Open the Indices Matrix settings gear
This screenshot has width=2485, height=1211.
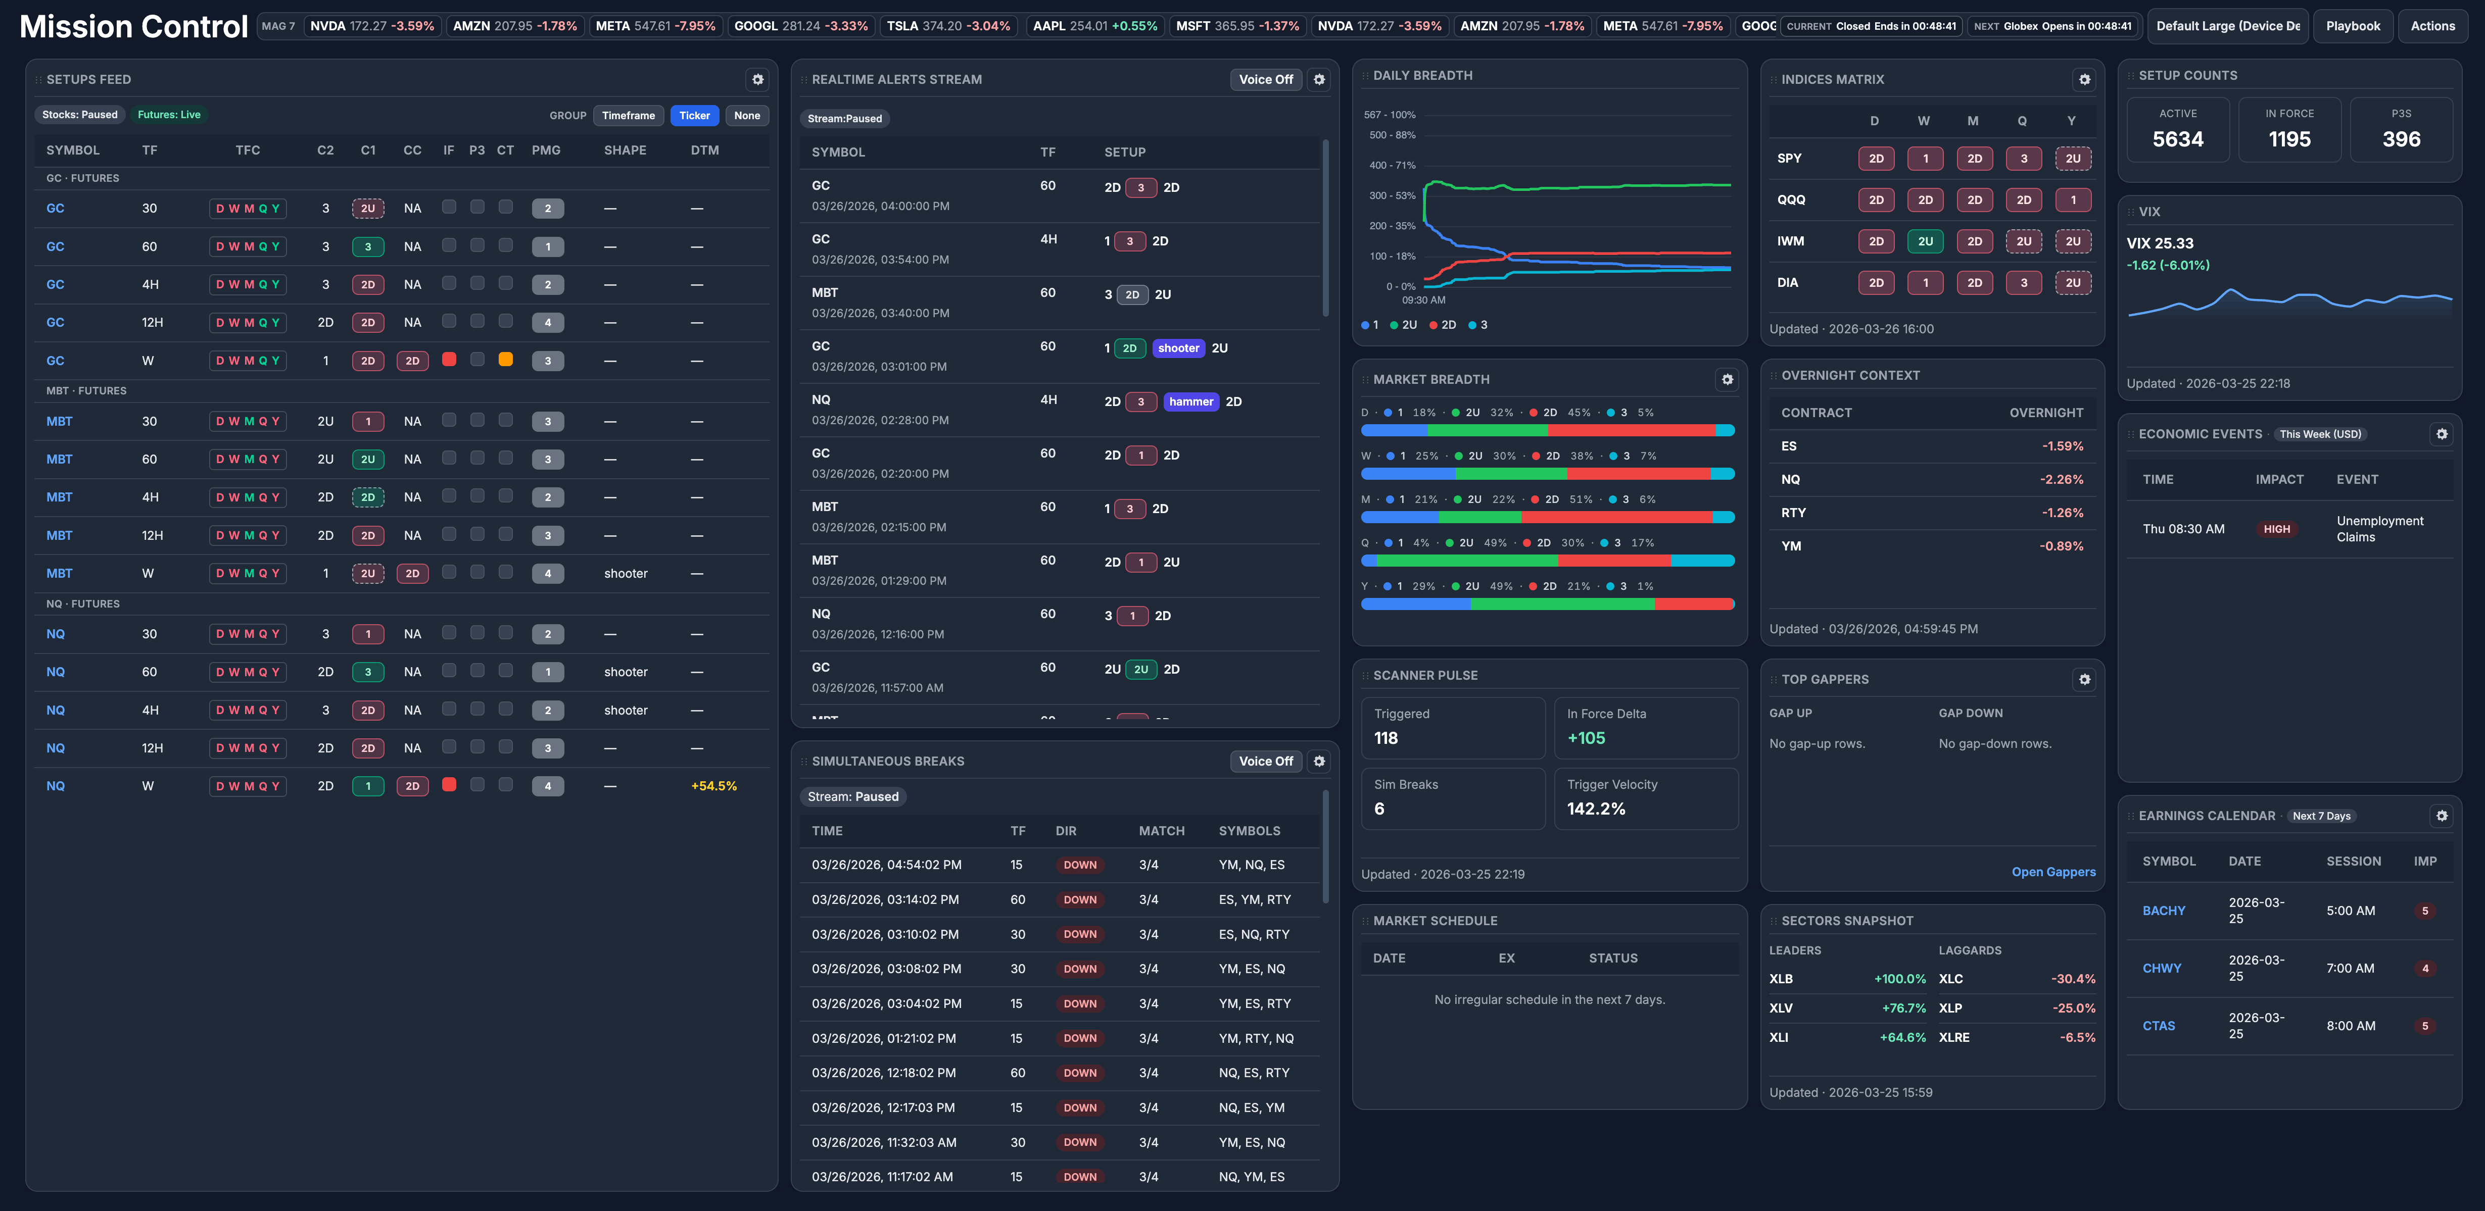tap(2085, 79)
